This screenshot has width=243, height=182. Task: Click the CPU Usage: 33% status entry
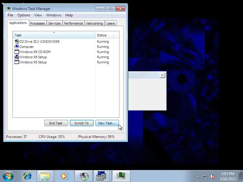[x=52, y=137]
